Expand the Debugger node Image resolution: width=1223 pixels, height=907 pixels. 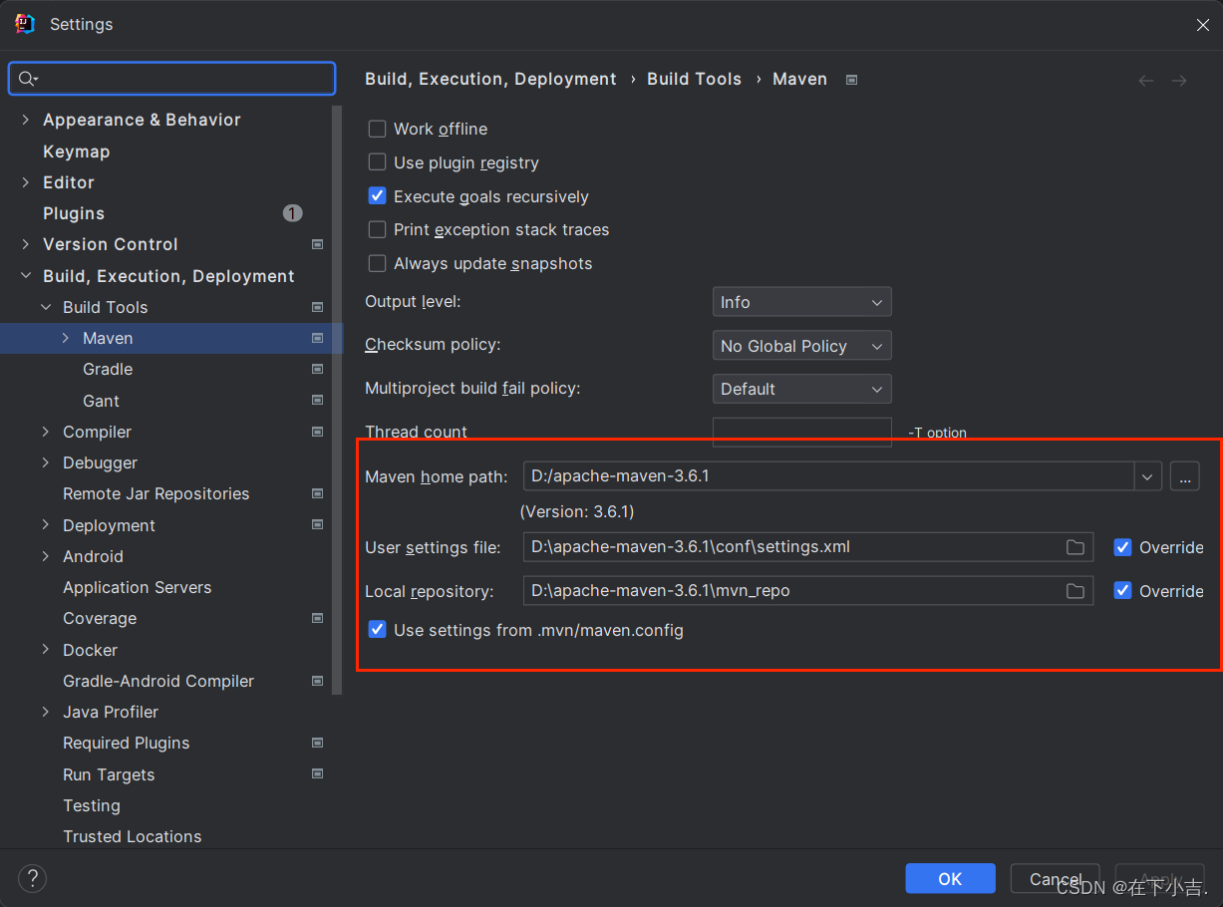(46, 462)
